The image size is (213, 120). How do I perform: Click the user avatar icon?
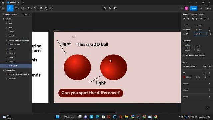tap(186, 8)
